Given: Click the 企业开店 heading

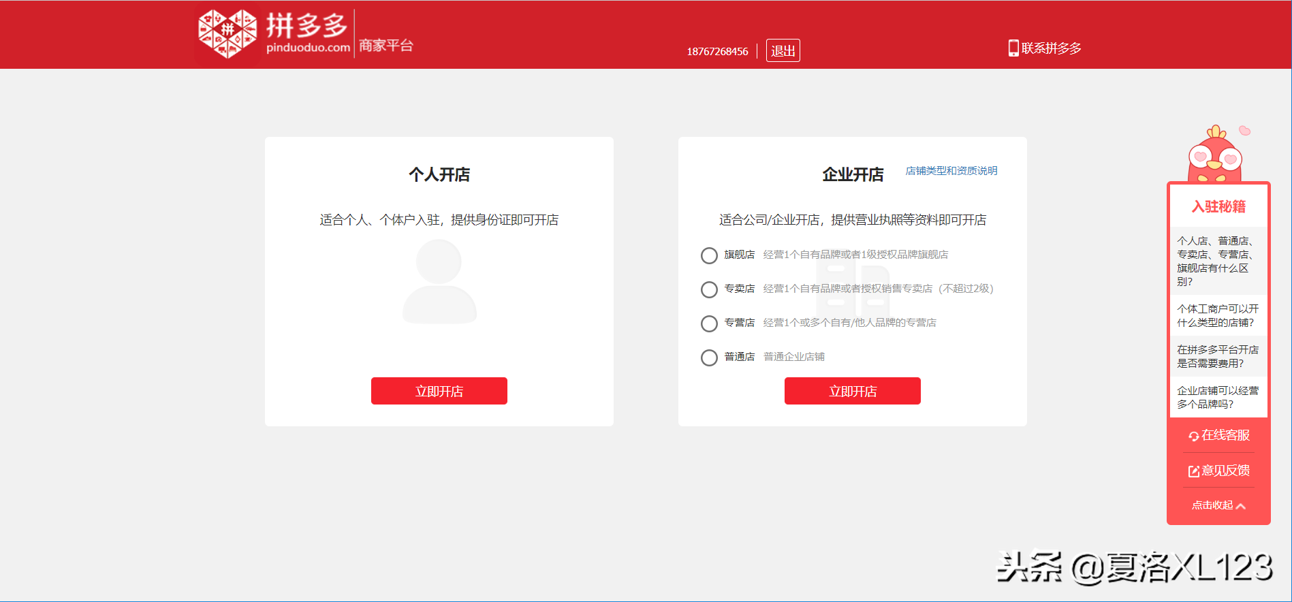Looking at the screenshot, I should [x=853, y=175].
